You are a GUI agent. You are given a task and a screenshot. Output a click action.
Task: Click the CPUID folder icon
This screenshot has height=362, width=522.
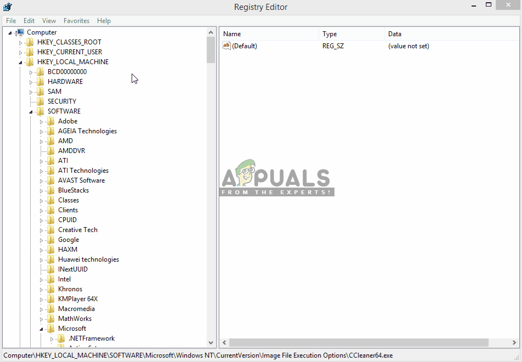click(50, 220)
